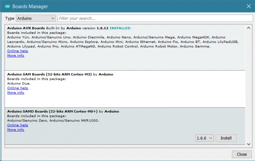Screen dimensions: 255x161
Task: Expand the 1.6.6 version dropdown
Action: coord(205,138)
